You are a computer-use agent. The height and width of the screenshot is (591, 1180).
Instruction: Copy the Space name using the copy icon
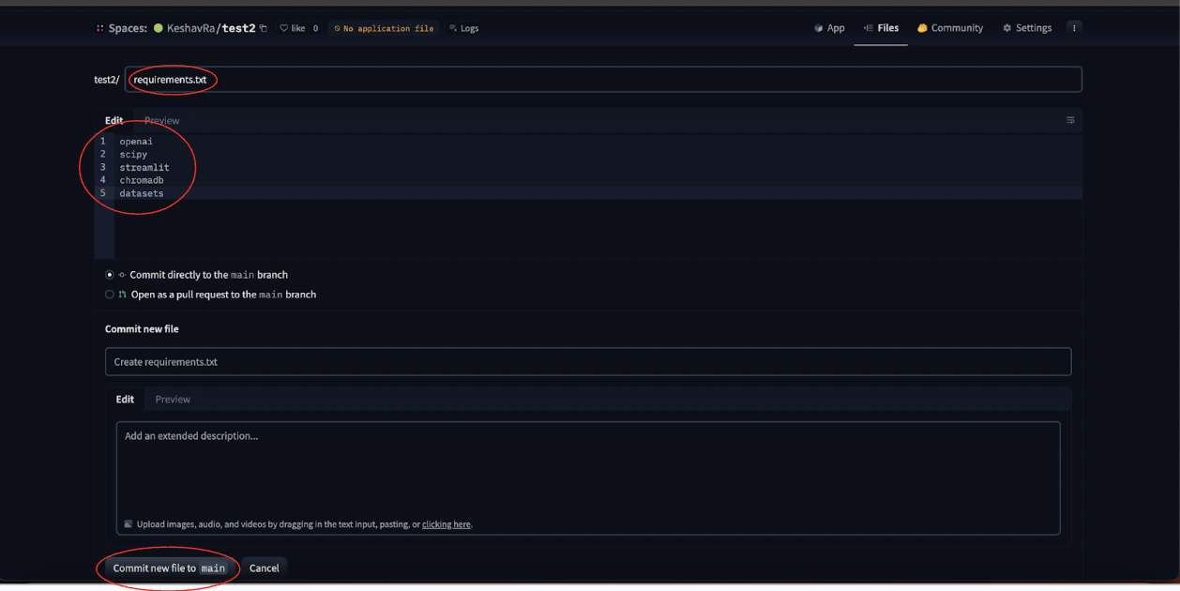coord(264,28)
